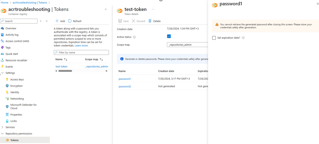This screenshot has width=319, height=144.
Task: Click the expiration date info icon
Action: 243,38
